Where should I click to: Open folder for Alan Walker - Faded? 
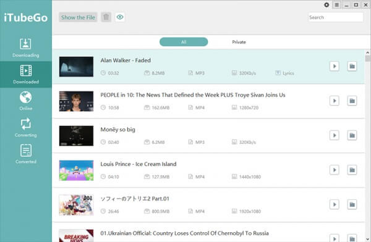click(352, 66)
